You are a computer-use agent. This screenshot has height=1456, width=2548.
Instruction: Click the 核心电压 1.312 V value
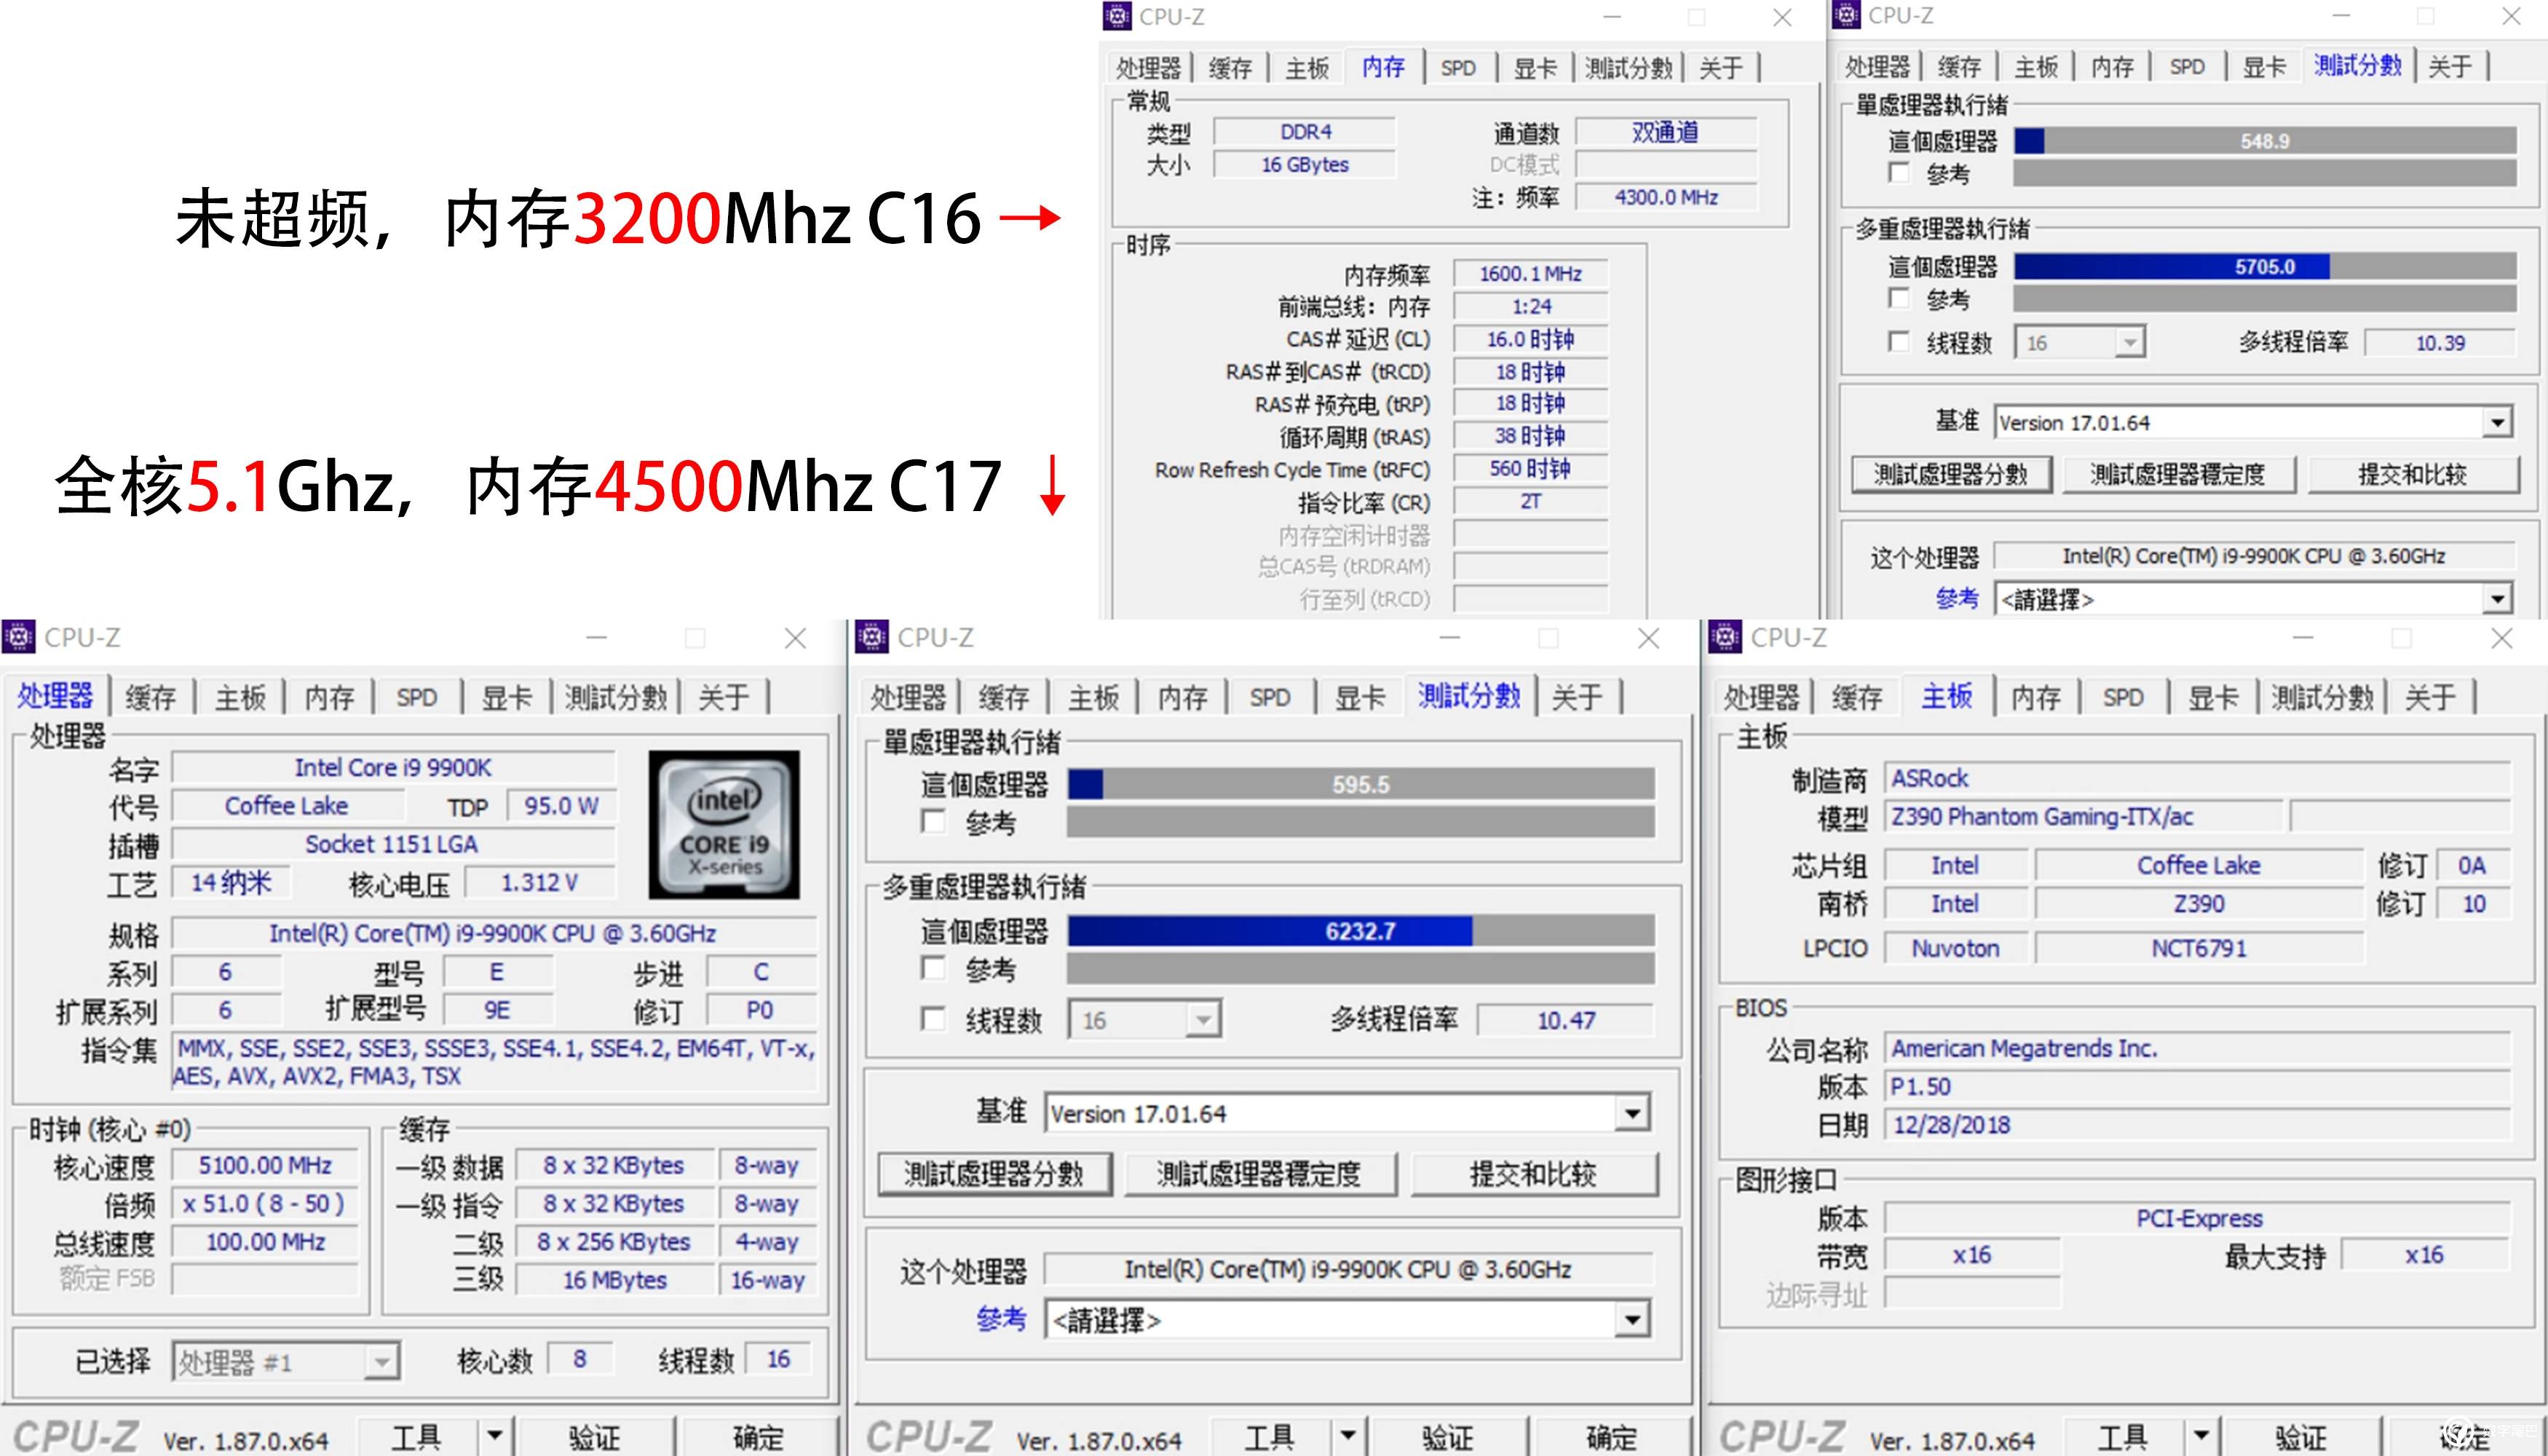click(x=540, y=882)
